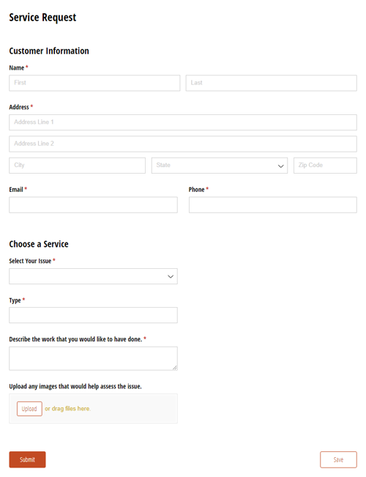Click the State dropdown chevron arrow
This screenshot has height=477, width=366.
pyautogui.click(x=280, y=166)
